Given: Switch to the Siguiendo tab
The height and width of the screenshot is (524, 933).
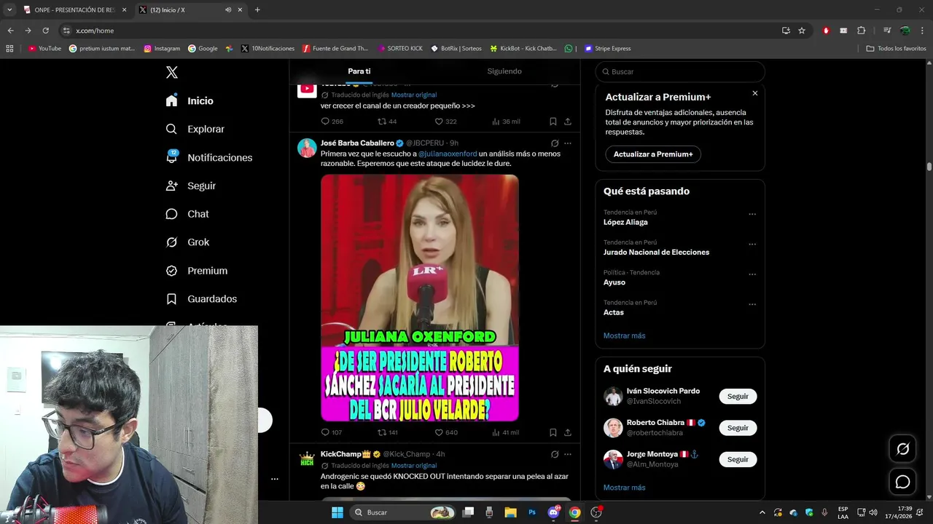Looking at the screenshot, I should pos(504,71).
